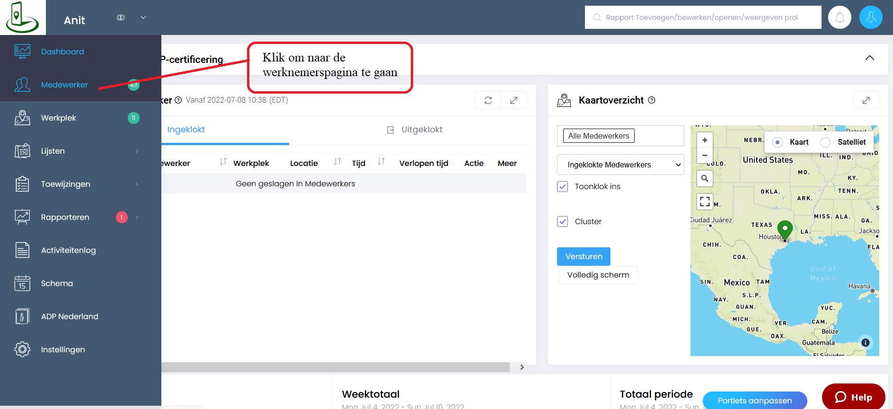
Task: Zoom in on the map
Action: point(705,140)
